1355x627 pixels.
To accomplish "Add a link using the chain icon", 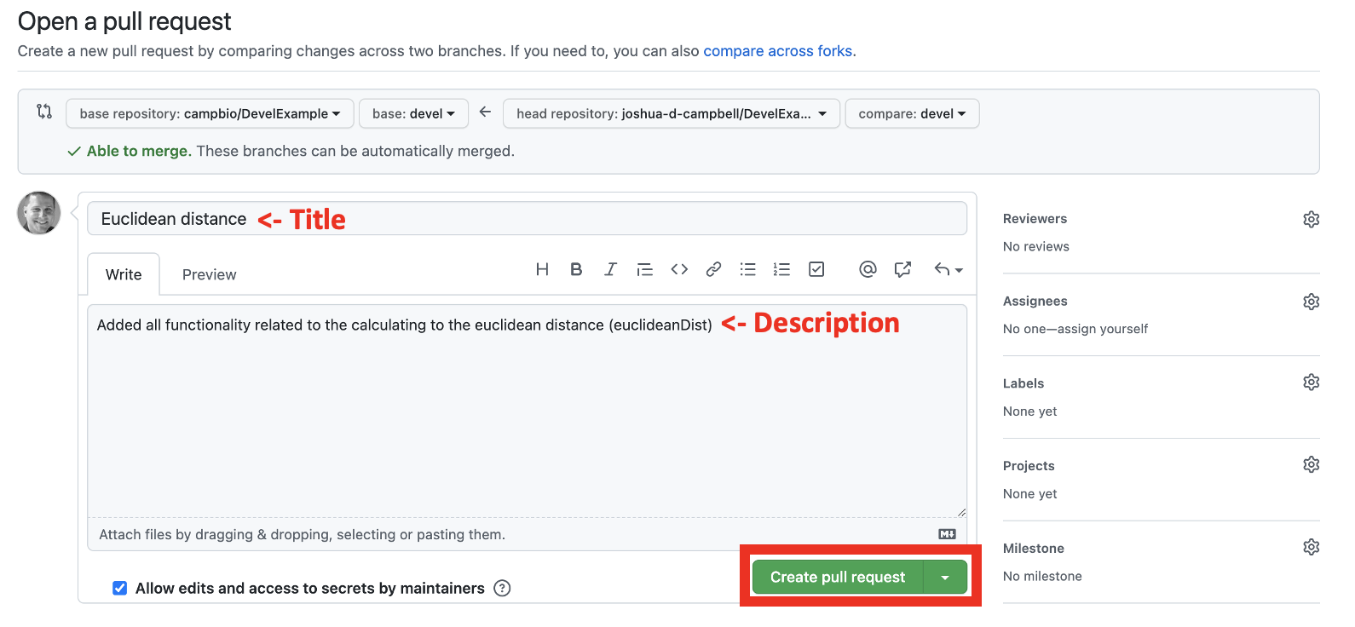I will (x=713, y=269).
